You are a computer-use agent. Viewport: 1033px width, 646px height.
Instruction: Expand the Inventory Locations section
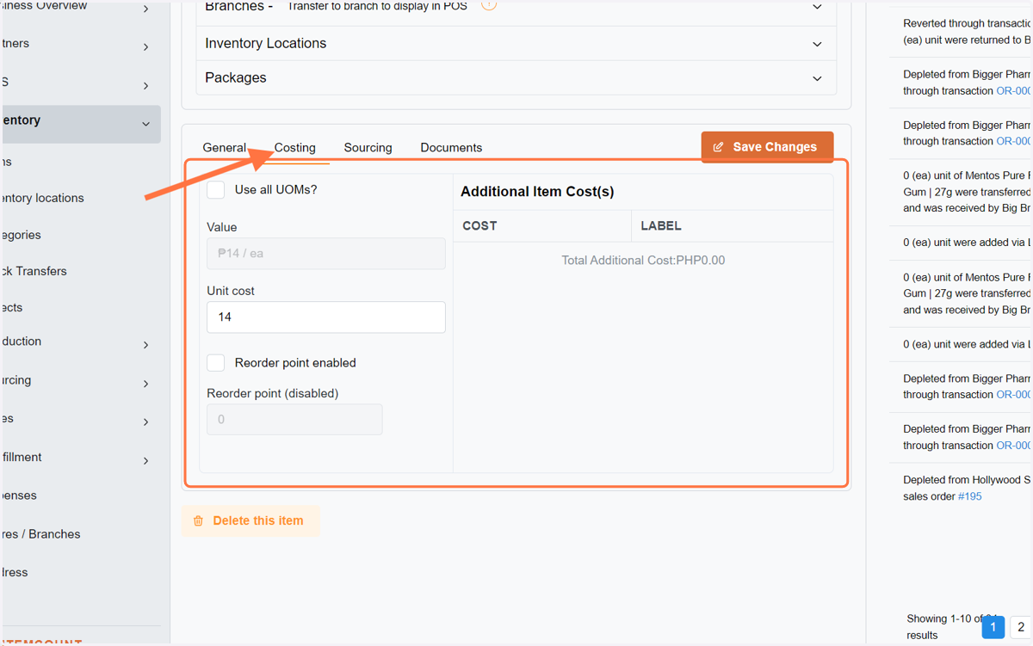[x=516, y=43]
